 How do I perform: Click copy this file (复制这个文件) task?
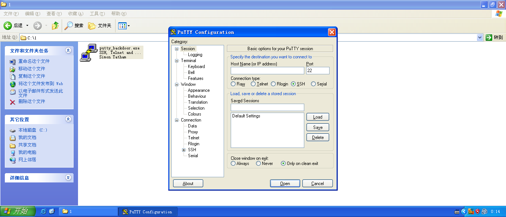coord(32,76)
